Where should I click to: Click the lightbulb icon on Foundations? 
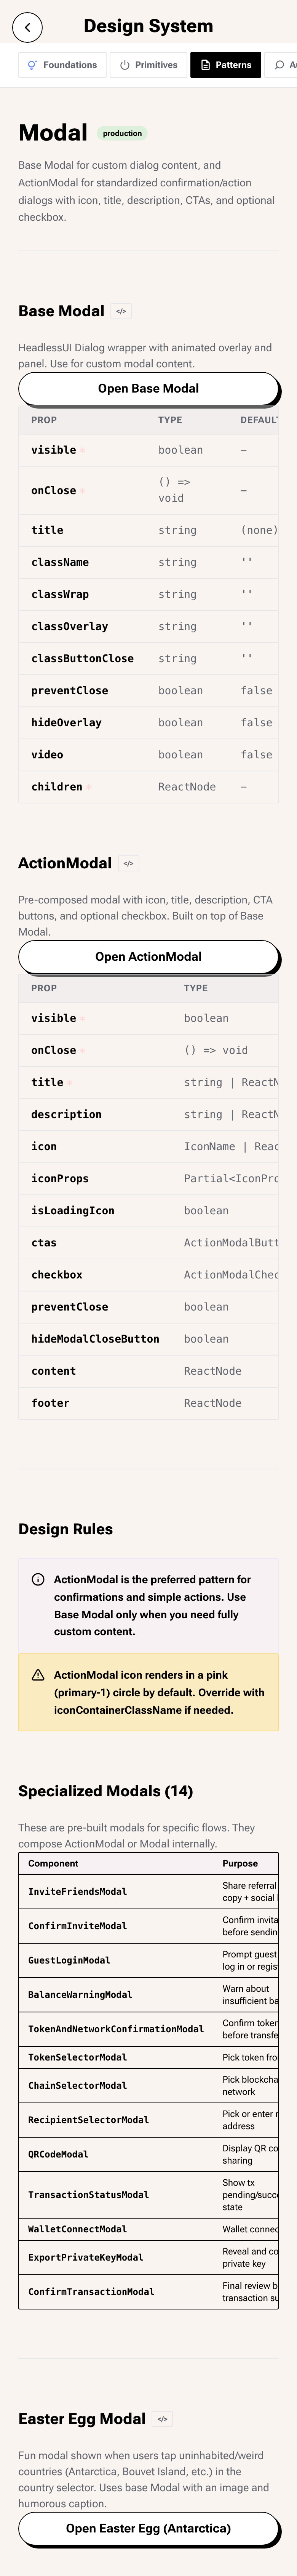pyautogui.click(x=33, y=65)
